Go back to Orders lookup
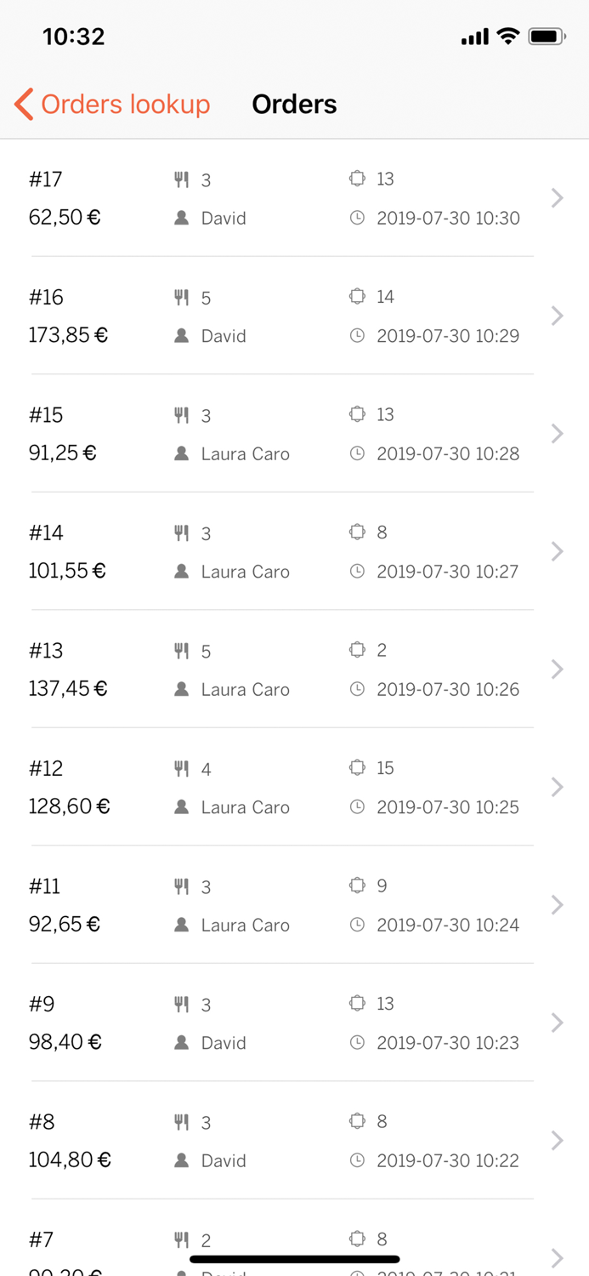Image resolution: width=589 pixels, height=1276 pixels. click(x=125, y=105)
